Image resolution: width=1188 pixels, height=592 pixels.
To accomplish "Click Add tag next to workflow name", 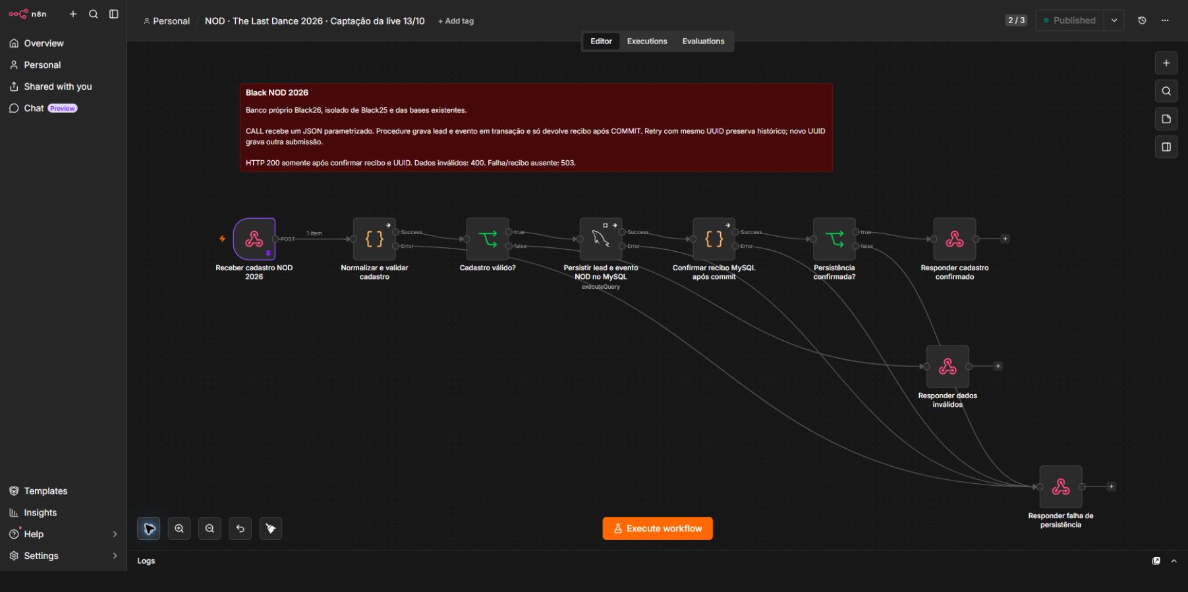I will (456, 21).
